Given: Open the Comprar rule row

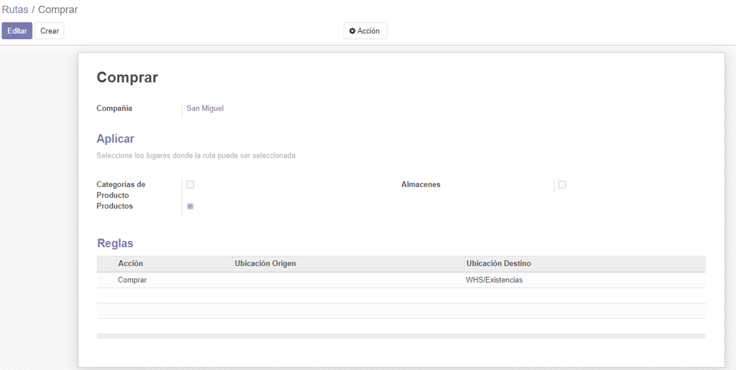Looking at the screenshot, I should click(402, 280).
